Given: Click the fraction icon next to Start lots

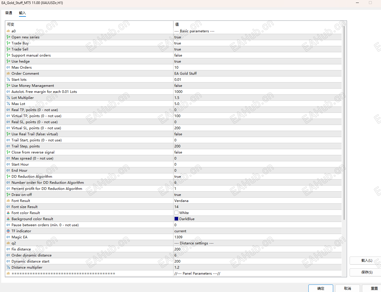Looking at the screenshot, I should (x=8, y=79).
